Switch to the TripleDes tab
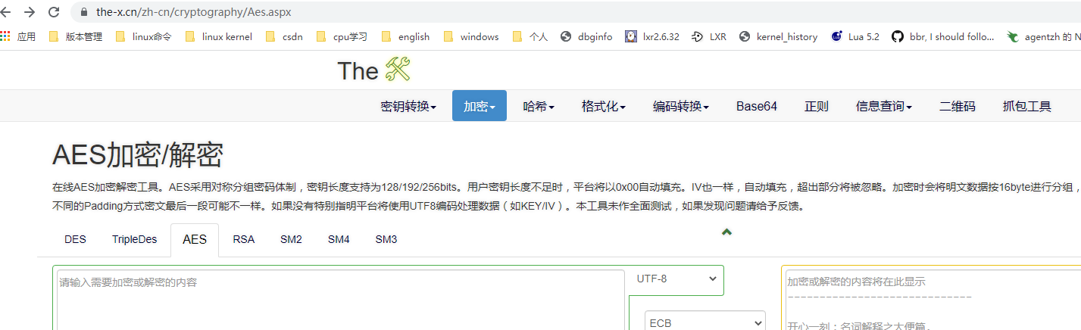Viewport: 1081px width, 330px height. pyautogui.click(x=134, y=239)
